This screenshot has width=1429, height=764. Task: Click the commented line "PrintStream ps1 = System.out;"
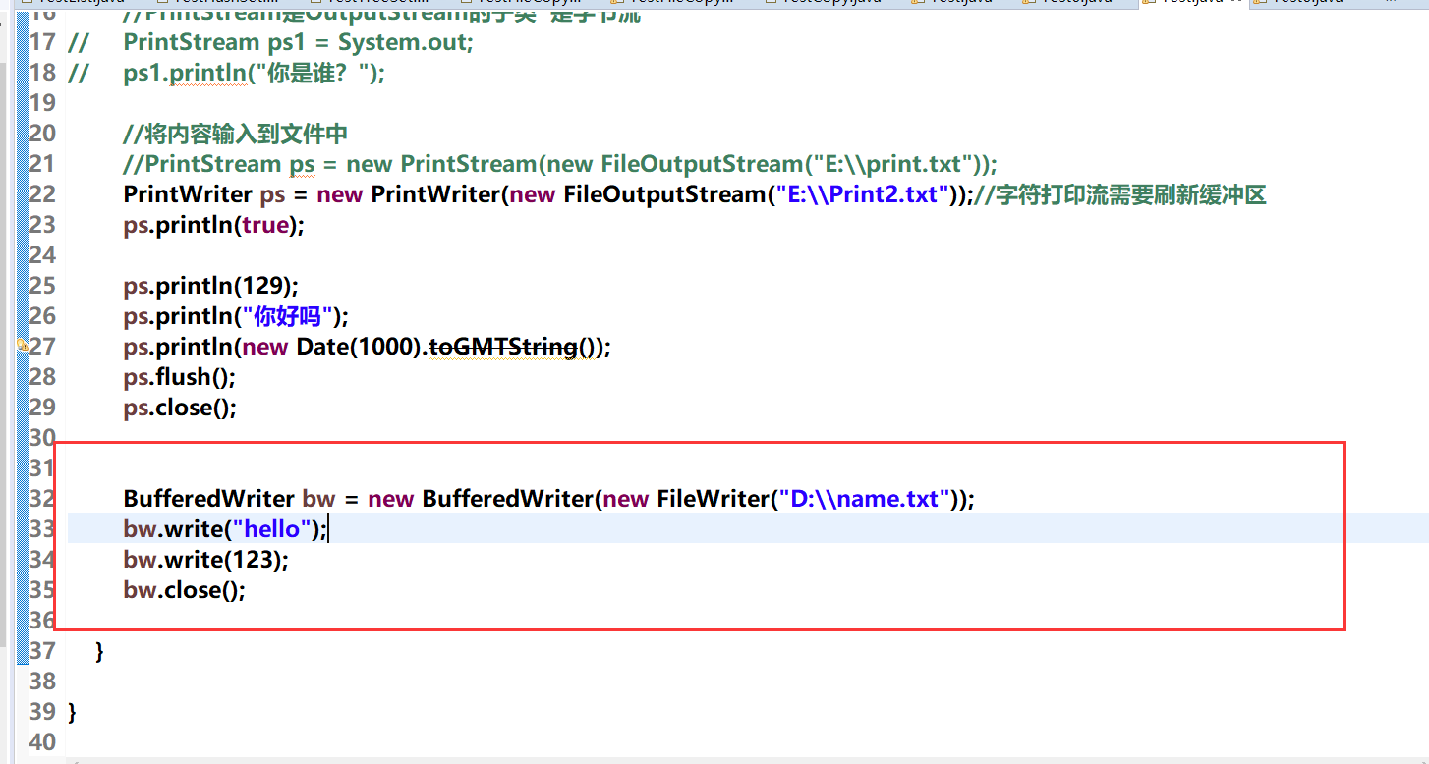(299, 43)
